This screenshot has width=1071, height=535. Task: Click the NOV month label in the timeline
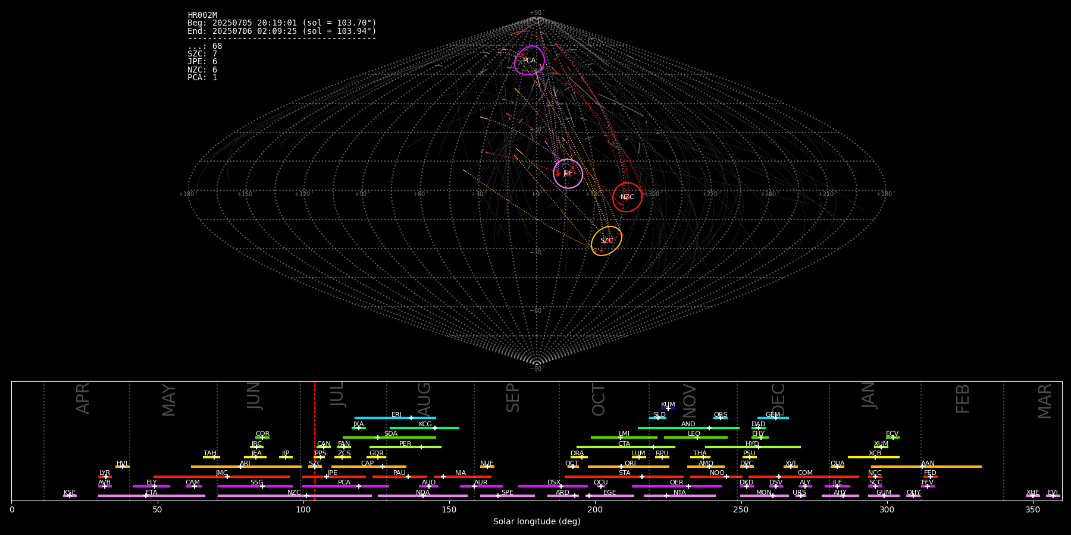[x=689, y=400]
